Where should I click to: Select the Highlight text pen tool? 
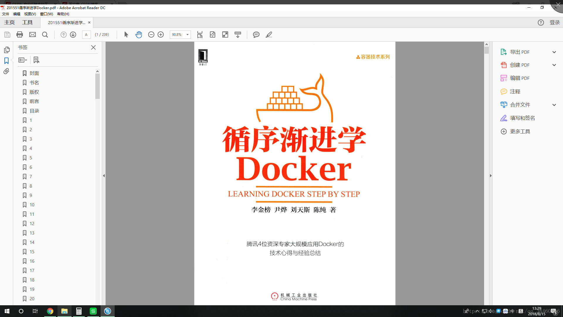[269, 35]
